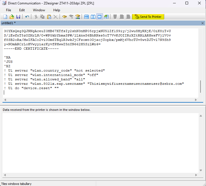Open the Edit menu
This screenshot has width=206, height=186.
point(22,10)
